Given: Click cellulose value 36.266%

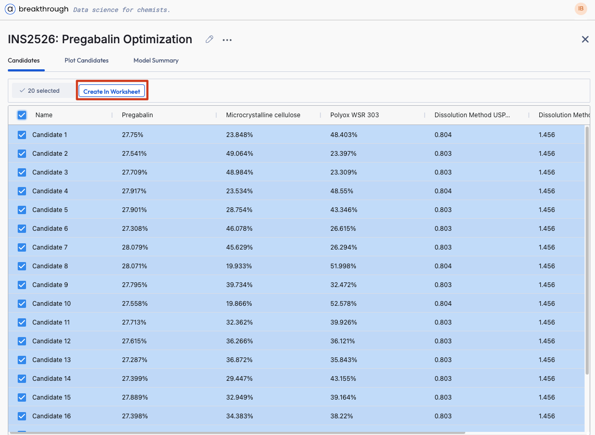Looking at the screenshot, I should click(x=239, y=341).
